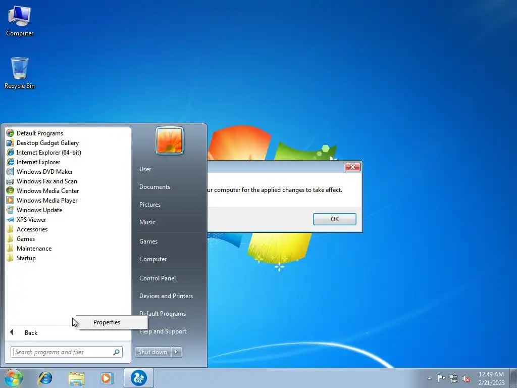Click the Windows Start orb

(14, 378)
